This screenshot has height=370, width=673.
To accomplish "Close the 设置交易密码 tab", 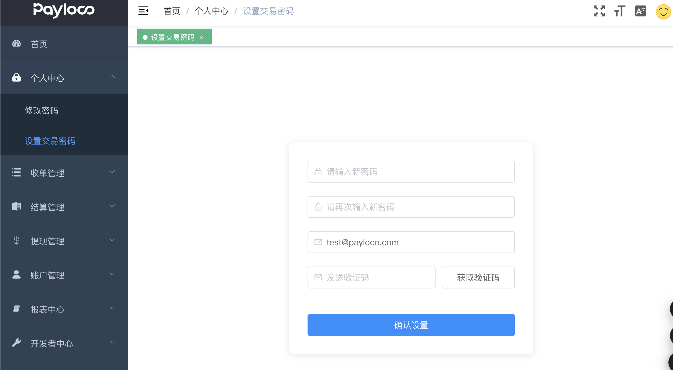I will [x=201, y=37].
